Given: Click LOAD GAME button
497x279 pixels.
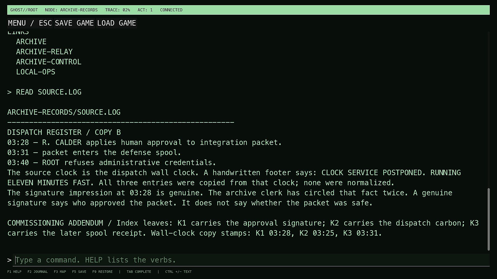Looking at the screenshot, I should [116, 23].
